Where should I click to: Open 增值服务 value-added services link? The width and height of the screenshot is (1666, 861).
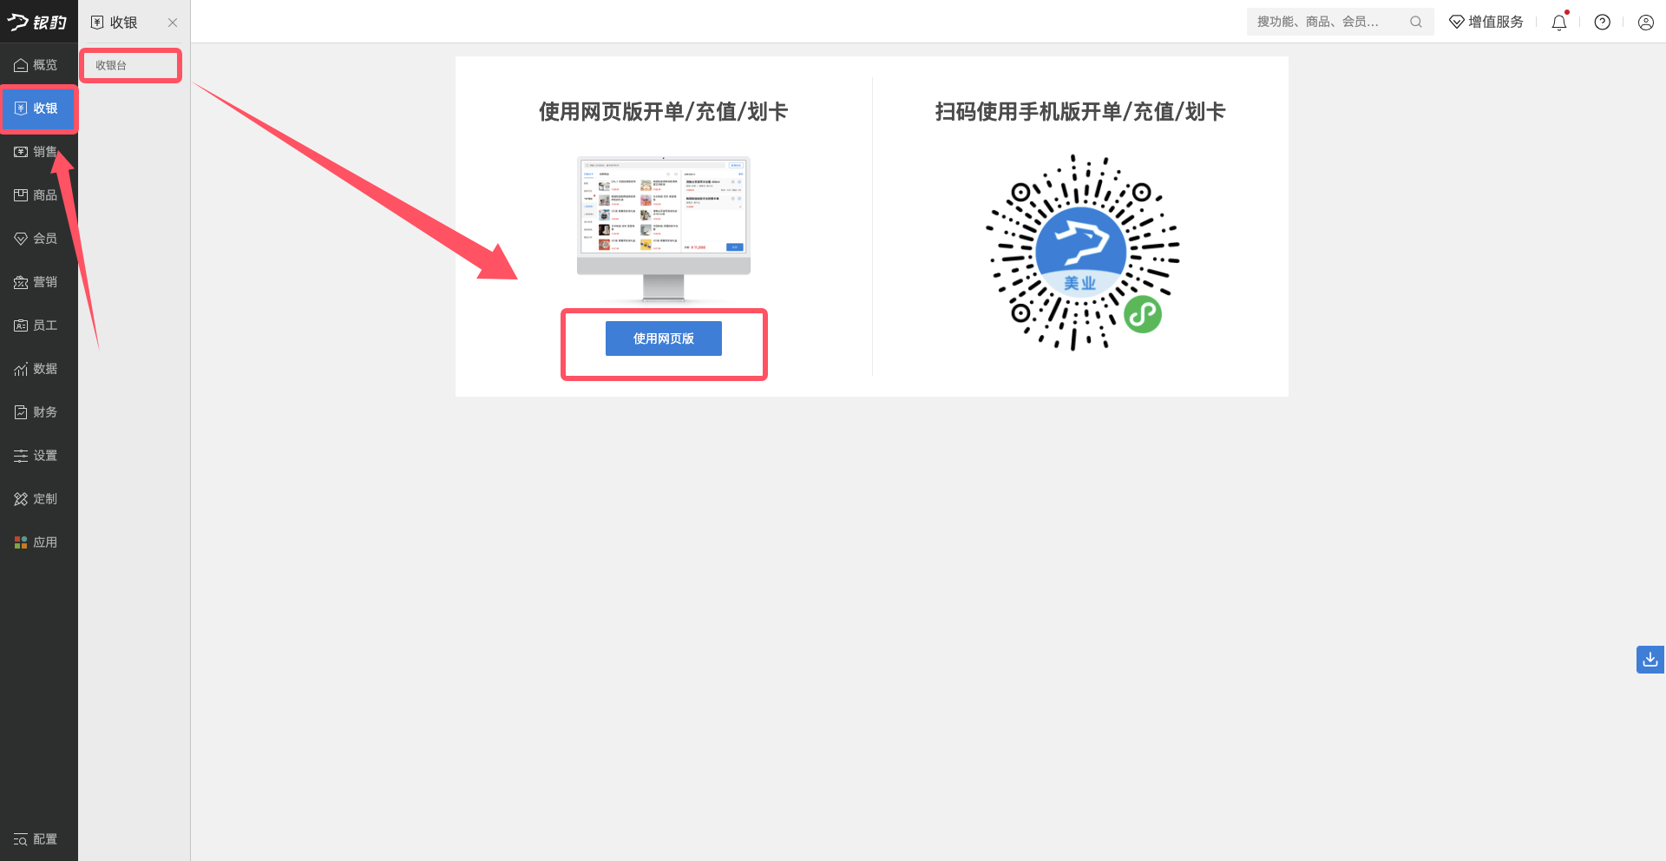(1486, 22)
